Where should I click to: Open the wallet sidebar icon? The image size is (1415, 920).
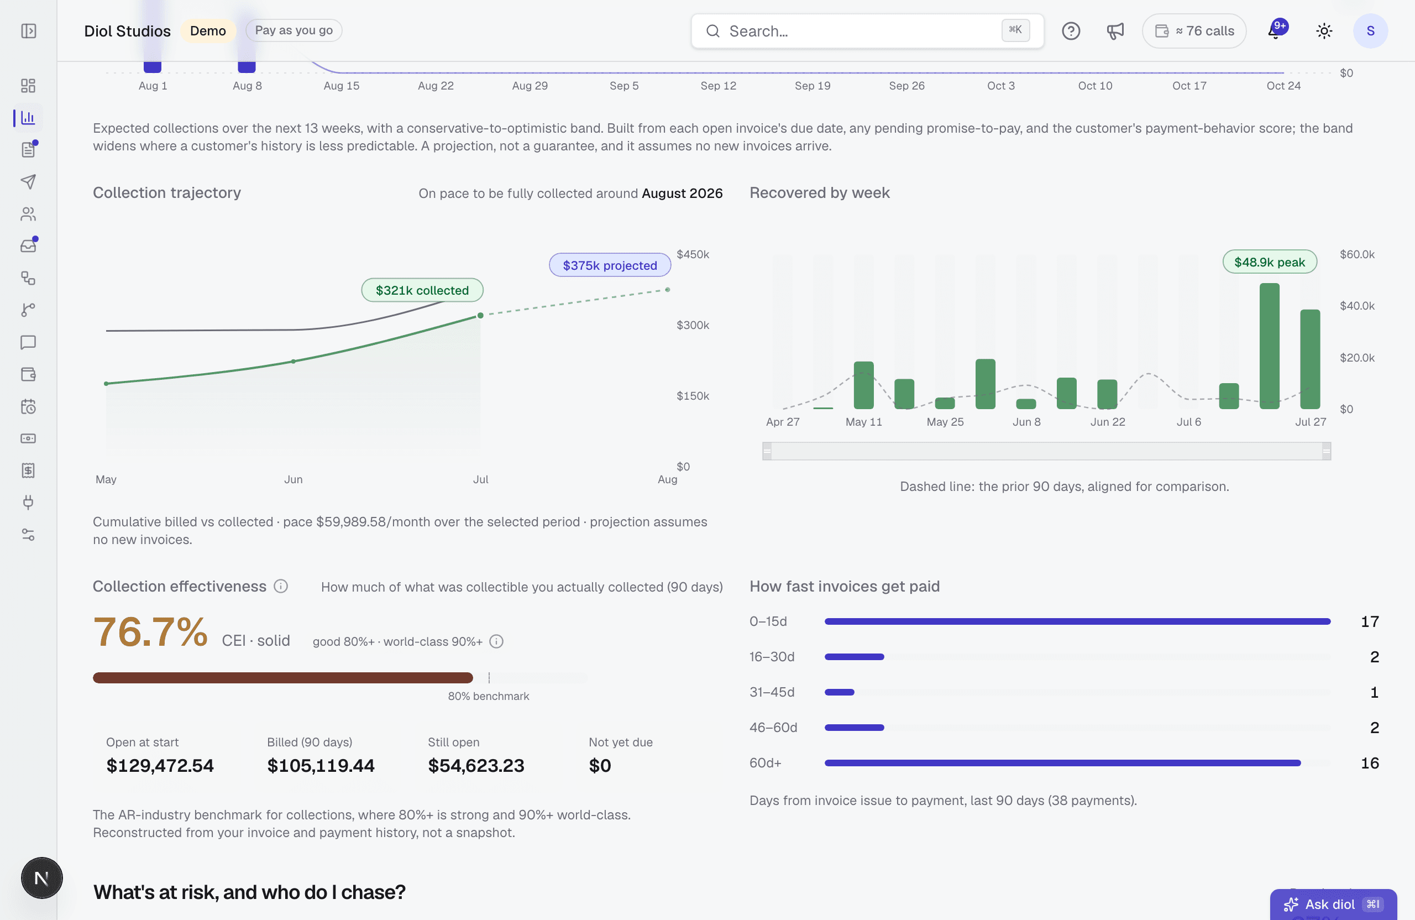(28, 374)
